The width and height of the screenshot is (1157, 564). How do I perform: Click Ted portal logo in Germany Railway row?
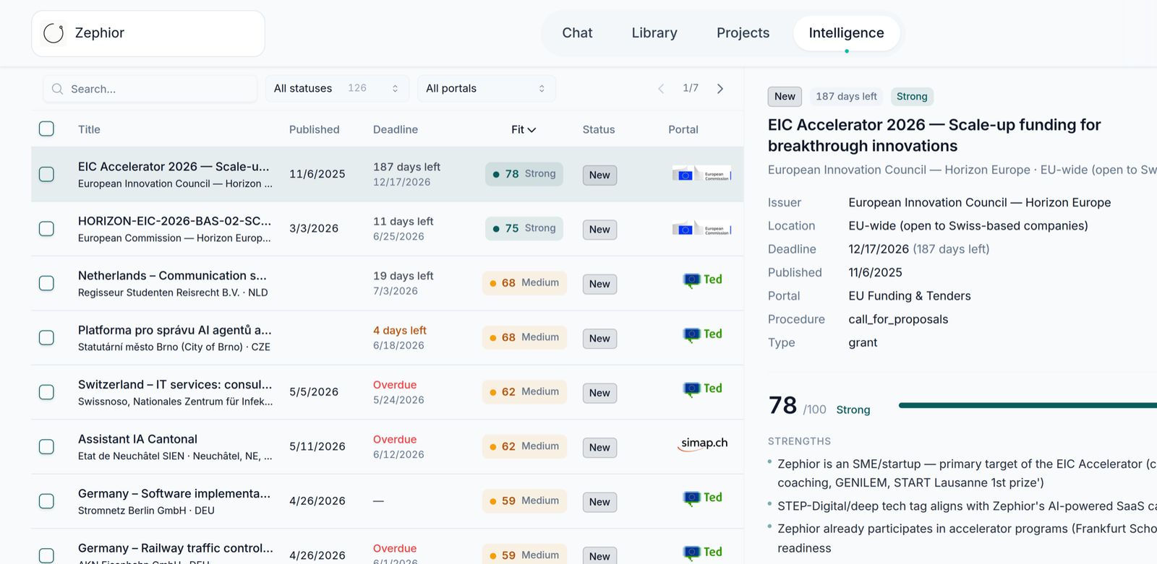point(703,552)
